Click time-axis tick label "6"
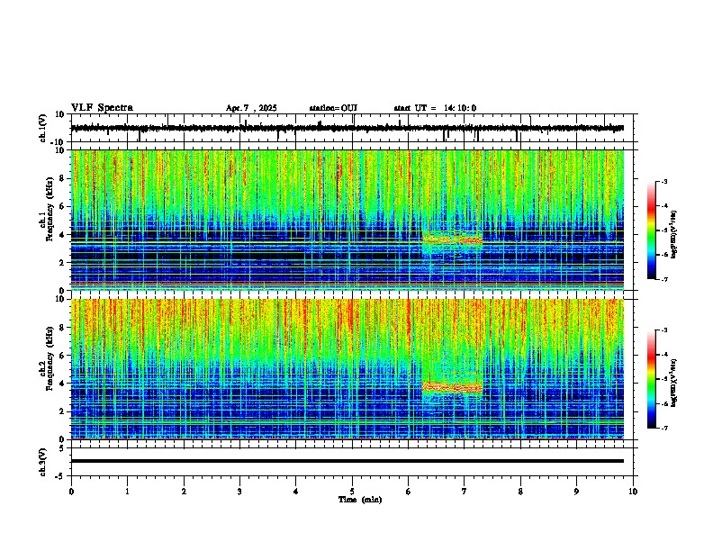The width and height of the screenshot is (713, 551). pos(409,492)
